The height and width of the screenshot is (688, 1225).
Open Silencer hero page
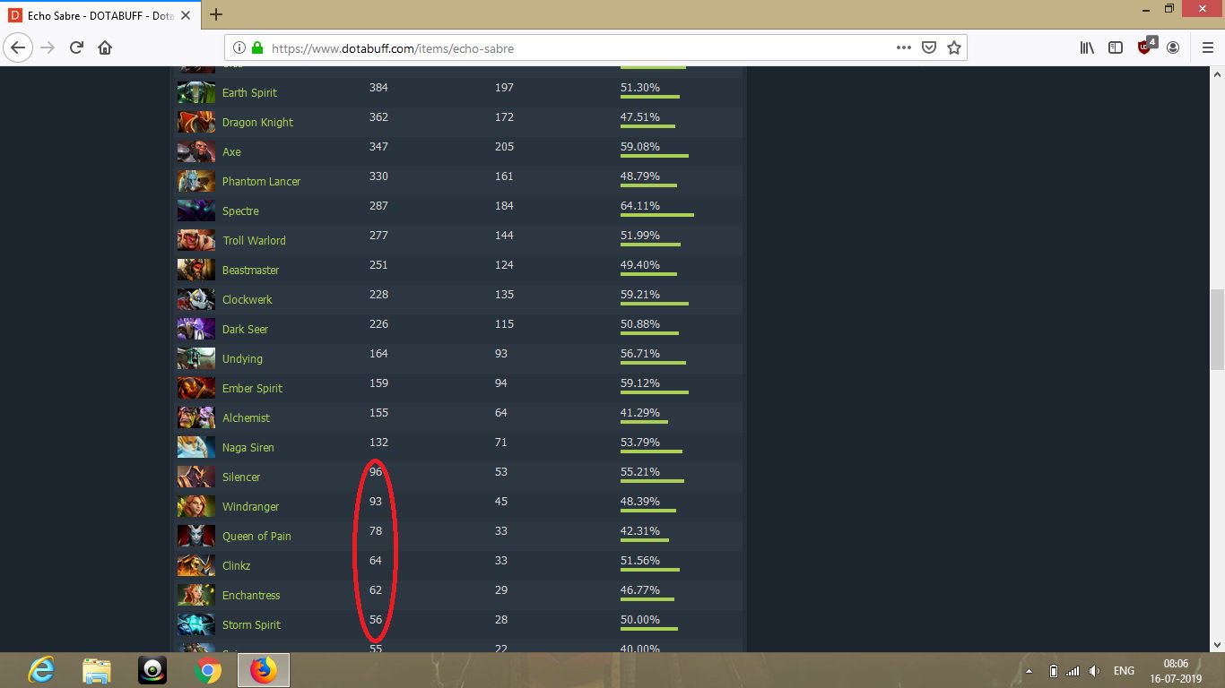click(x=241, y=477)
